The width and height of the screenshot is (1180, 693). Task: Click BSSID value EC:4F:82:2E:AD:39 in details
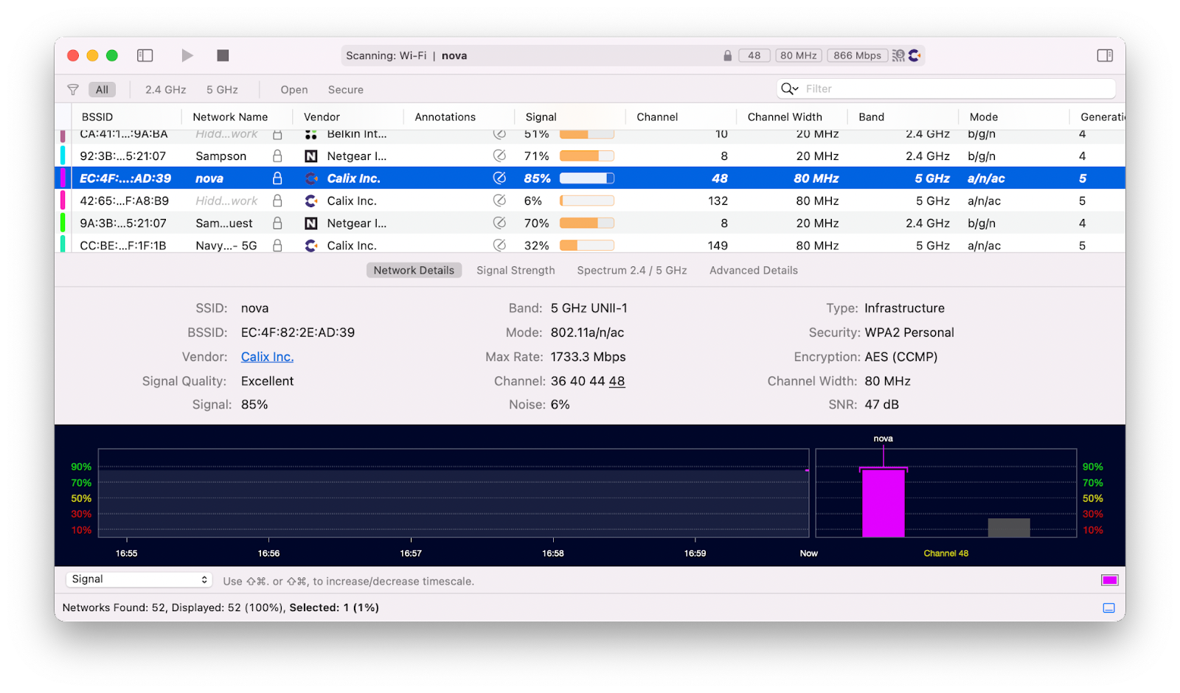[298, 332]
